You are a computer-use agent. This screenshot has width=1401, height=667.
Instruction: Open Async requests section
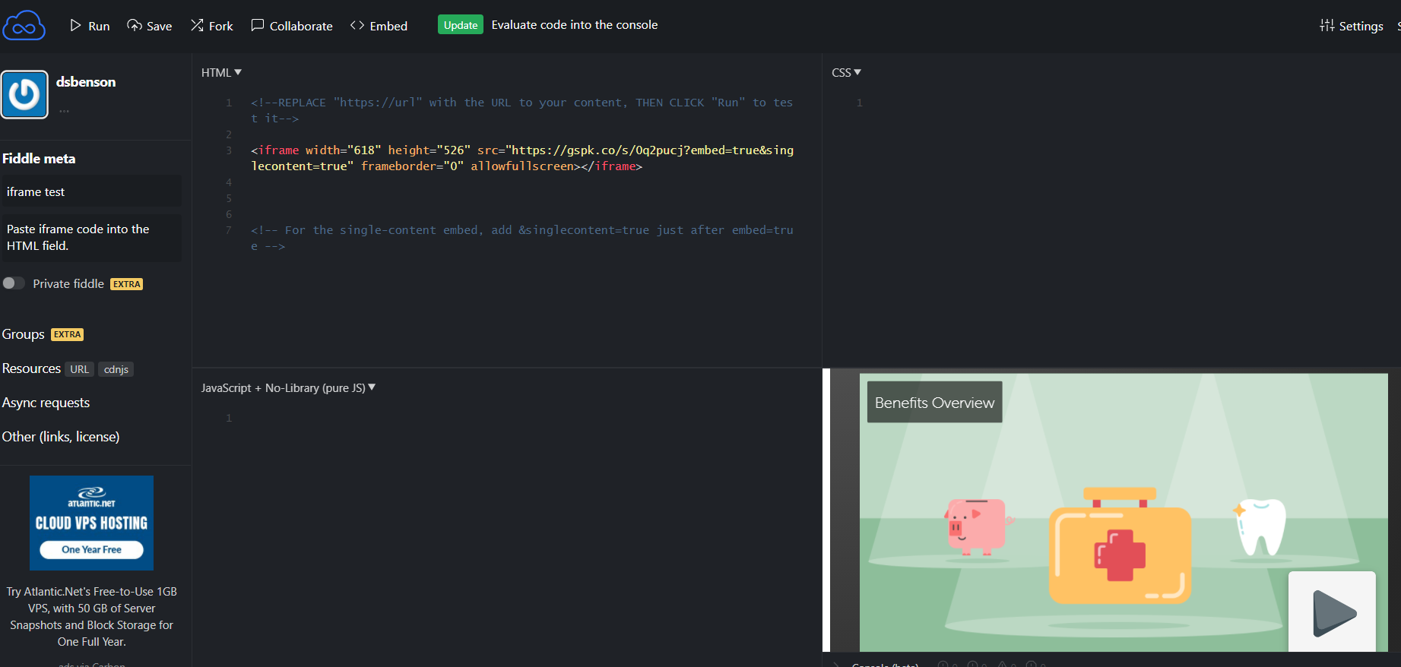pos(46,403)
